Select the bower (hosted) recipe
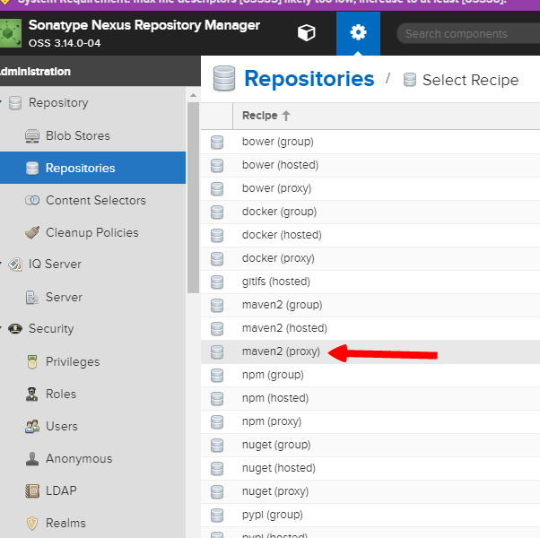Screen dimensions: 540x538 click(370, 165)
